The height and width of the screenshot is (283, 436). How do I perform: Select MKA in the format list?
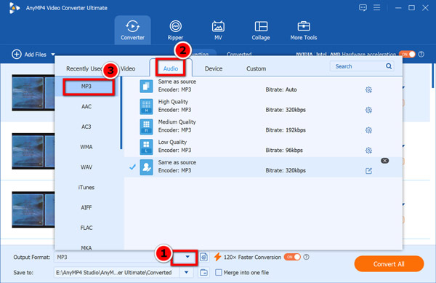tap(86, 247)
